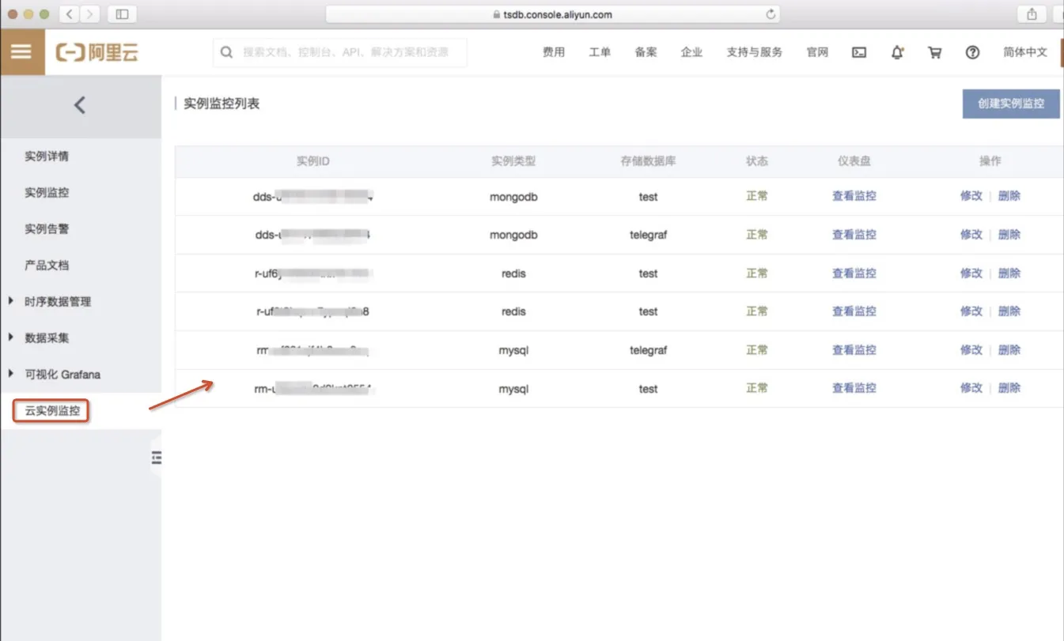1064x641 pixels.
Task: Go back with Safari back arrow
Action: point(70,14)
